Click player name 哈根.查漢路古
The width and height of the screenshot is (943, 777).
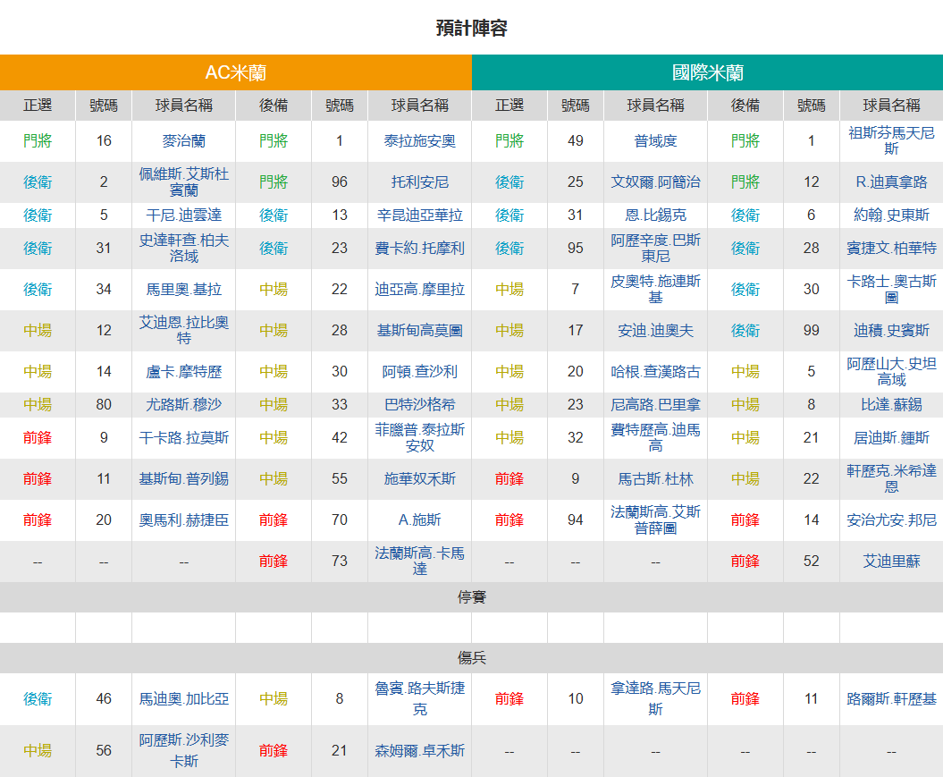pyautogui.click(x=655, y=372)
